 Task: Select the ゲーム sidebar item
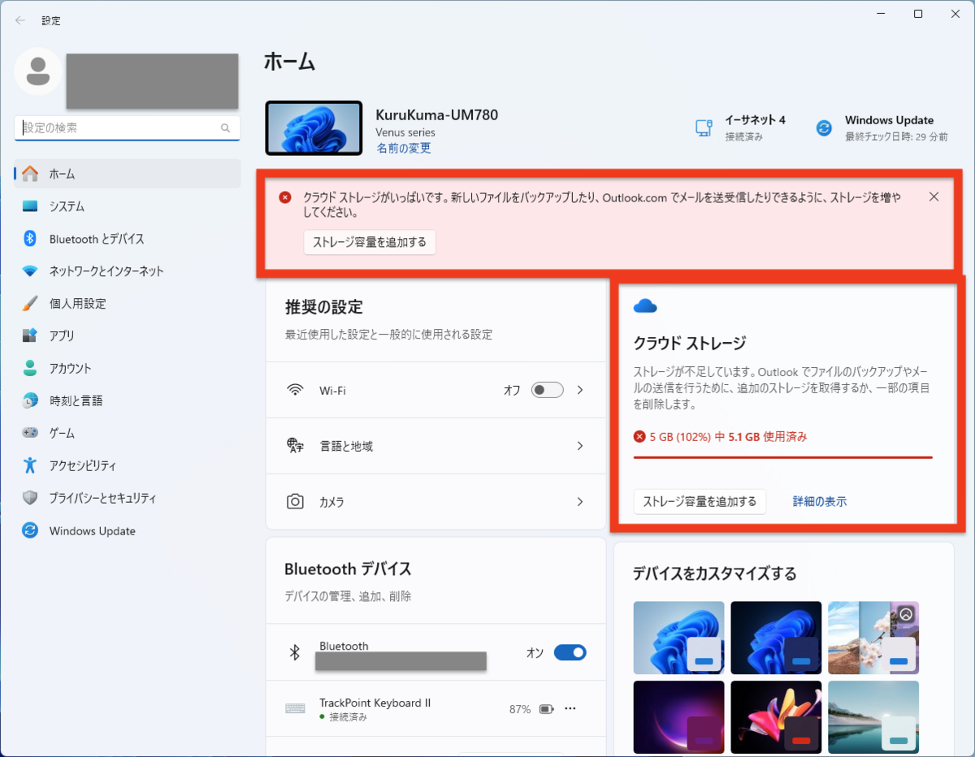click(x=128, y=434)
